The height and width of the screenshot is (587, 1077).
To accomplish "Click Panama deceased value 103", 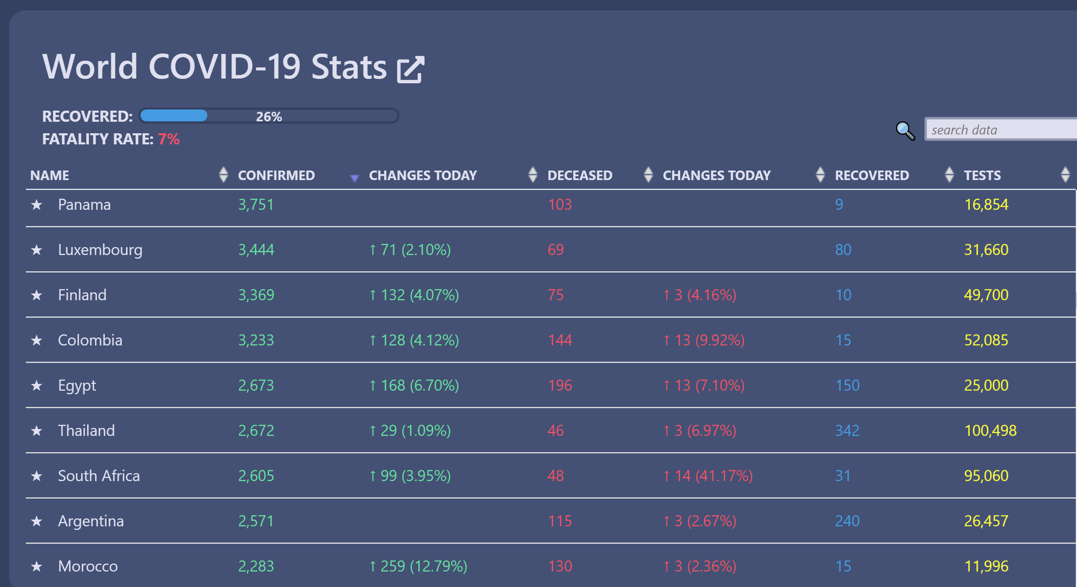I will 560,204.
